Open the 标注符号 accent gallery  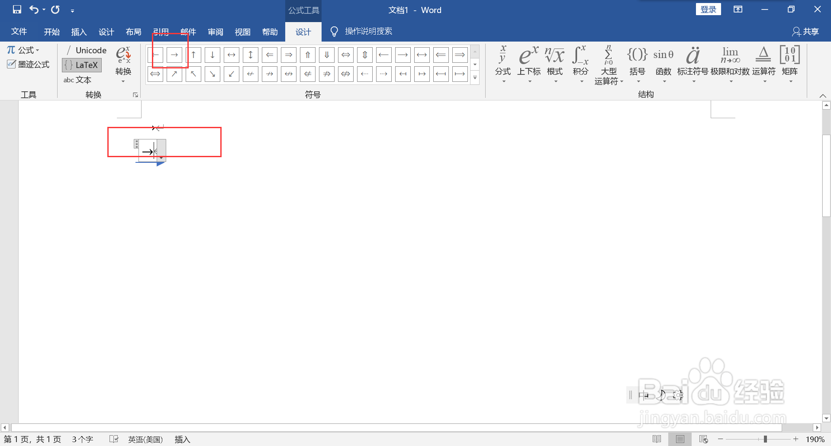coord(692,65)
